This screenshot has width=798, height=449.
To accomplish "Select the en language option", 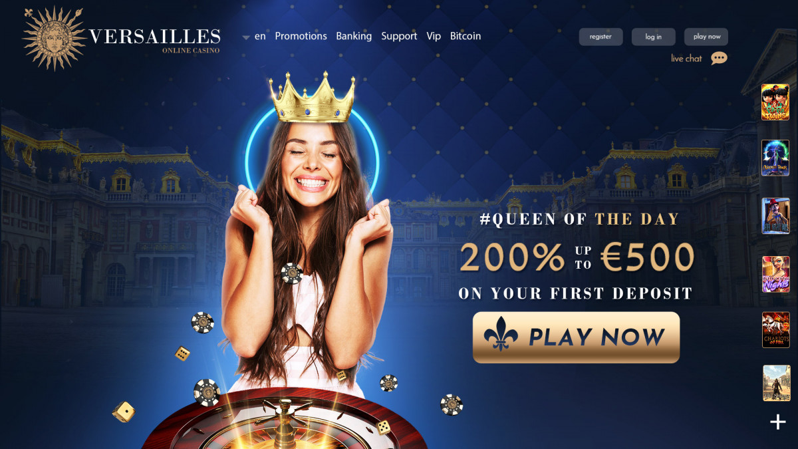I will 260,36.
